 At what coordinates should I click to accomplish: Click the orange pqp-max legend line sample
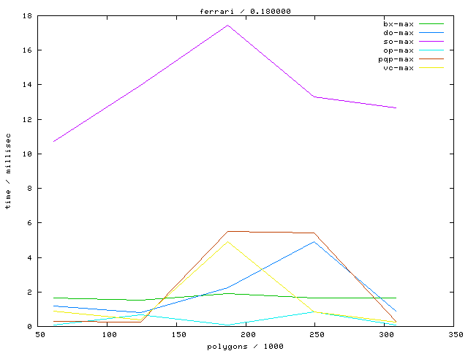[x=431, y=59]
